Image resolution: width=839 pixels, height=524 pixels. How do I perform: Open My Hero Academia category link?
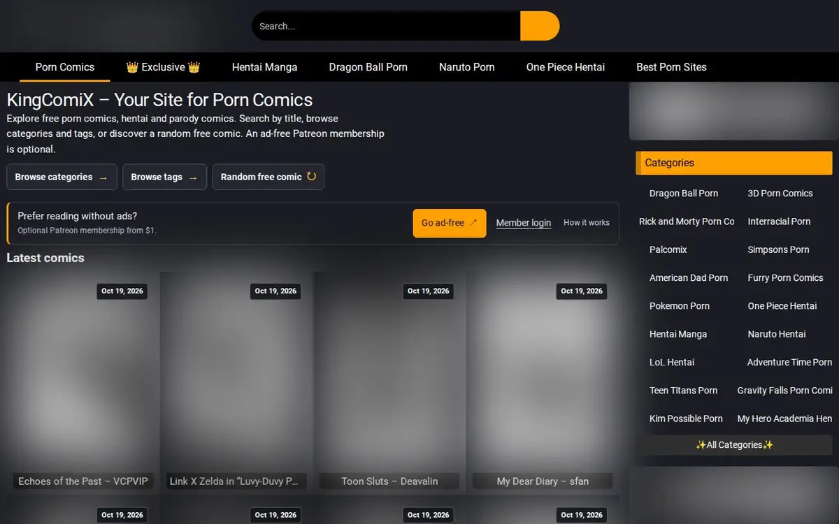pyautogui.click(x=785, y=419)
